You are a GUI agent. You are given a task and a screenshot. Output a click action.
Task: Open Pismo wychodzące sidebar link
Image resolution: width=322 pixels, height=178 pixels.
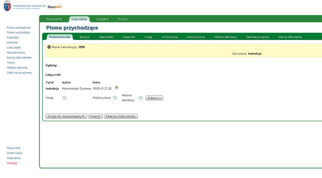[x=19, y=33]
